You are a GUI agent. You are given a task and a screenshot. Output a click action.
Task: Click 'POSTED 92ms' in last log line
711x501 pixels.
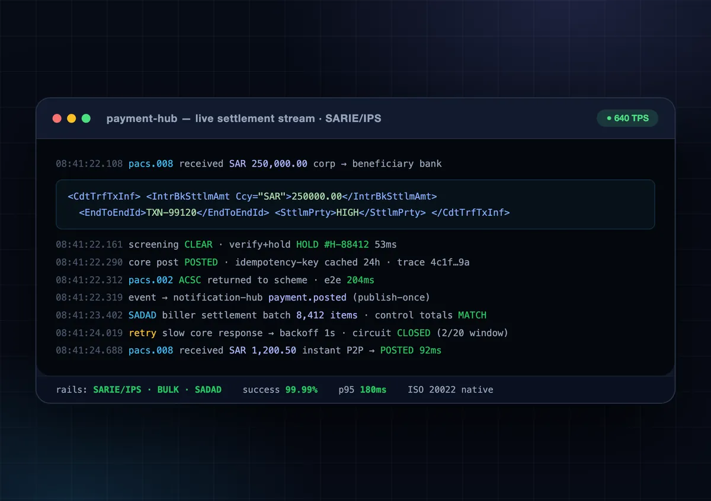411,350
